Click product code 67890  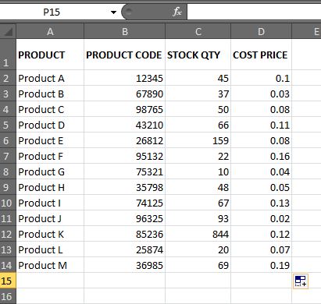(x=124, y=94)
